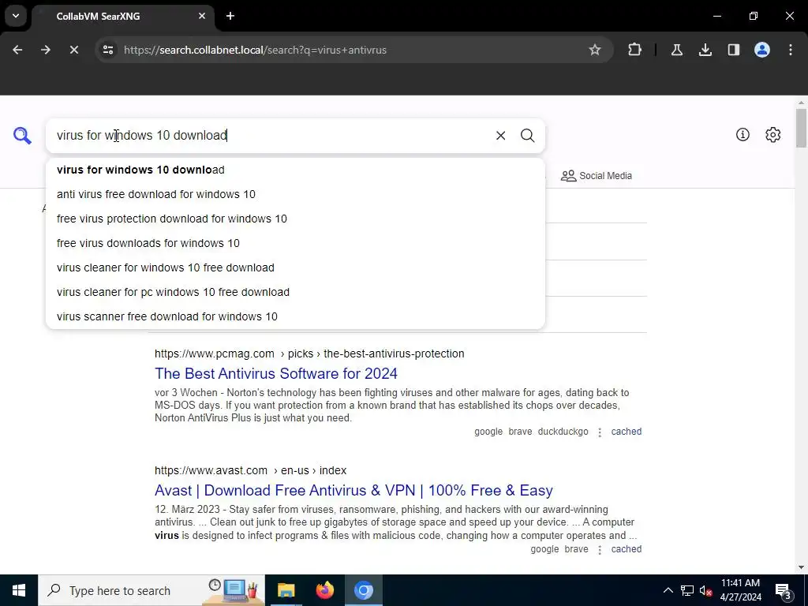808x606 pixels.
Task: Choose 'virus cleaner for pc windows 10 free download'
Action: (x=295, y=292)
